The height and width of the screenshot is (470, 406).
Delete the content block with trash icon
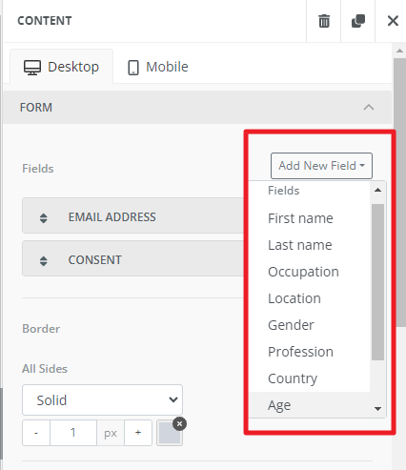click(x=324, y=21)
